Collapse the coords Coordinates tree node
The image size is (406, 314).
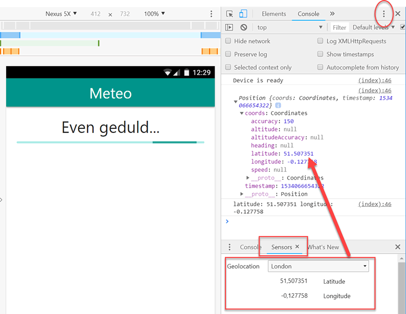pyautogui.click(x=242, y=113)
